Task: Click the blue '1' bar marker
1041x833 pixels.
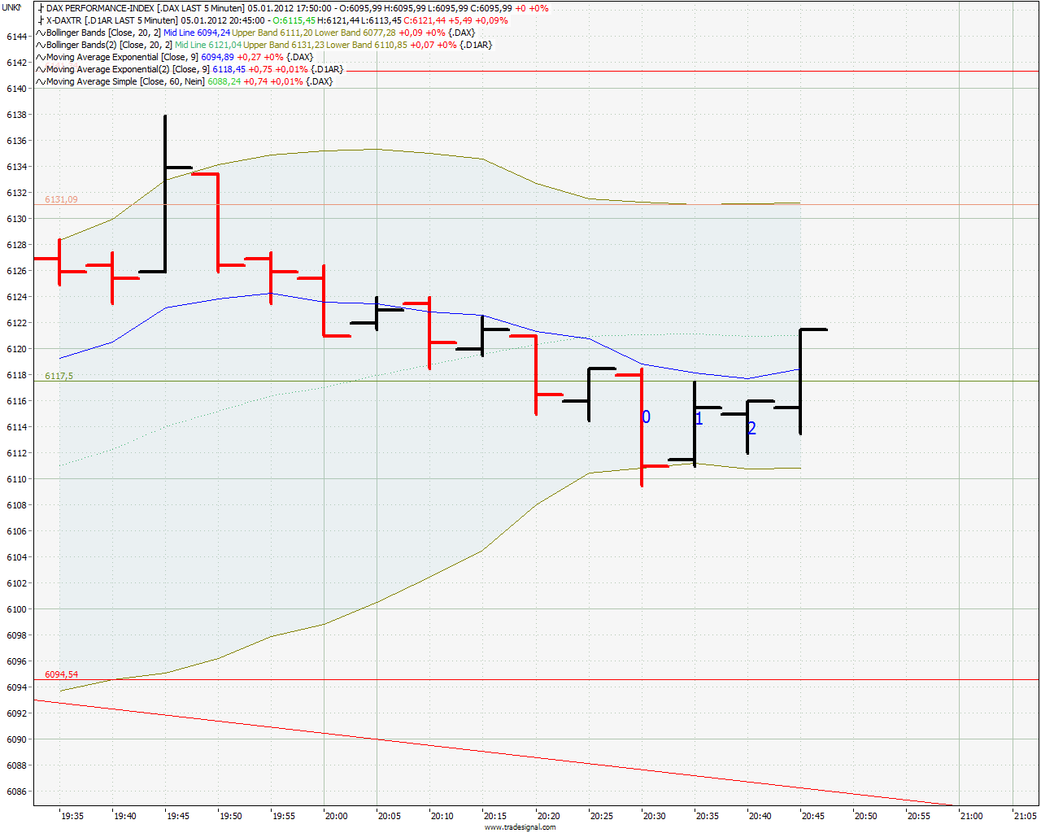Action: click(x=699, y=419)
